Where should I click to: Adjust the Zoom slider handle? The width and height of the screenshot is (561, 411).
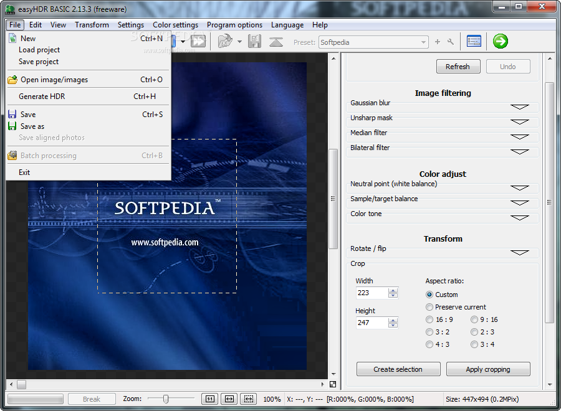[166, 399]
